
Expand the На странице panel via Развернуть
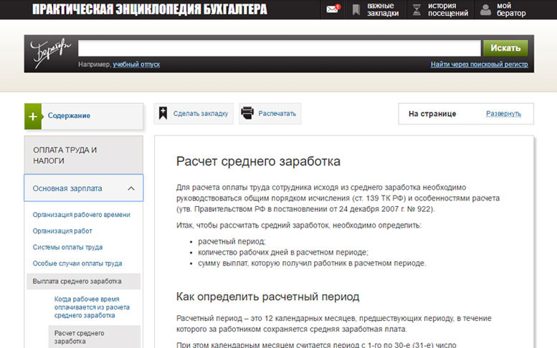pyautogui.click(x=503, y=114)
